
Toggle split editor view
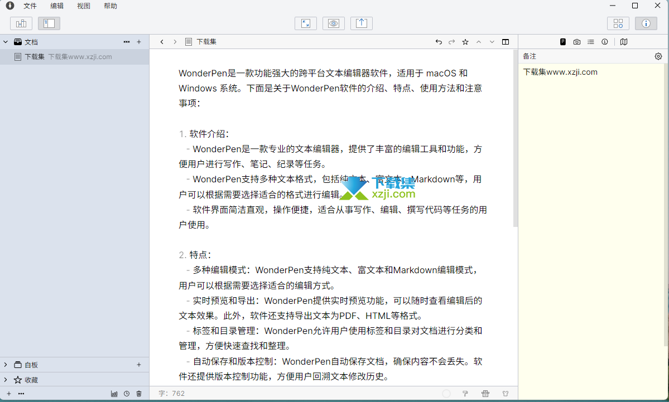click(x=506, y=42)
